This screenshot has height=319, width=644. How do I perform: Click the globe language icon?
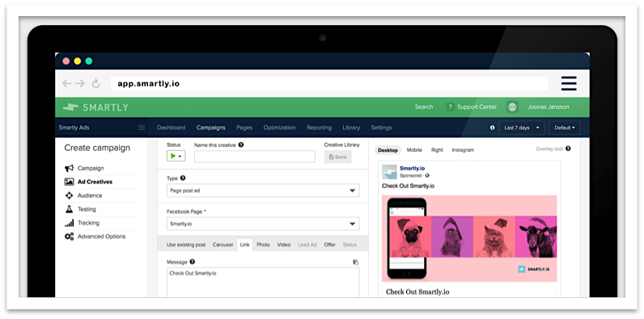512,107
